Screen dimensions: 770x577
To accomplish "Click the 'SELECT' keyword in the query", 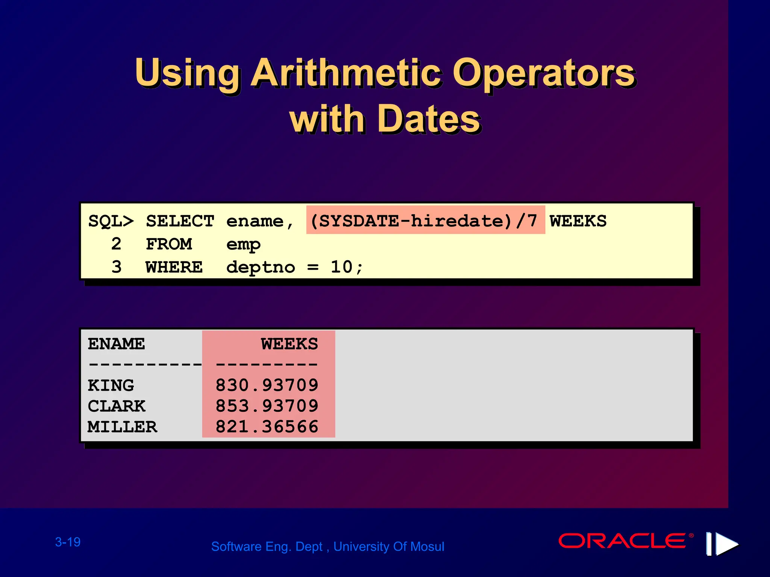I will click(180, 221).
